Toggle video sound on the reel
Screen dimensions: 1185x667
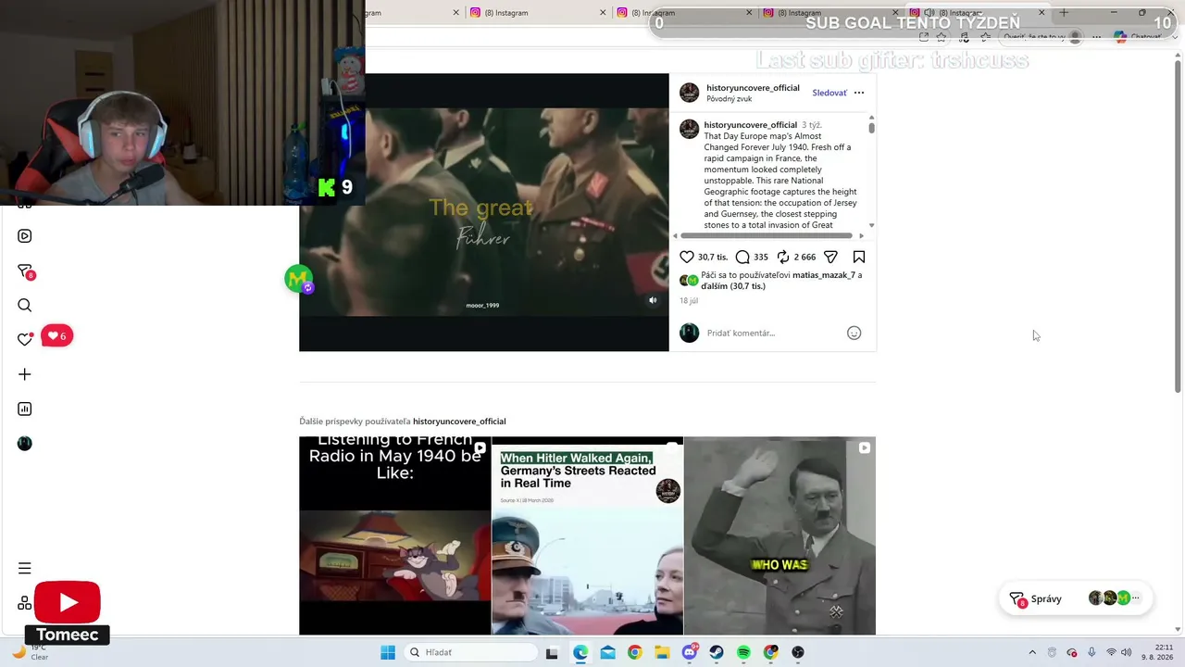[653, 300]
